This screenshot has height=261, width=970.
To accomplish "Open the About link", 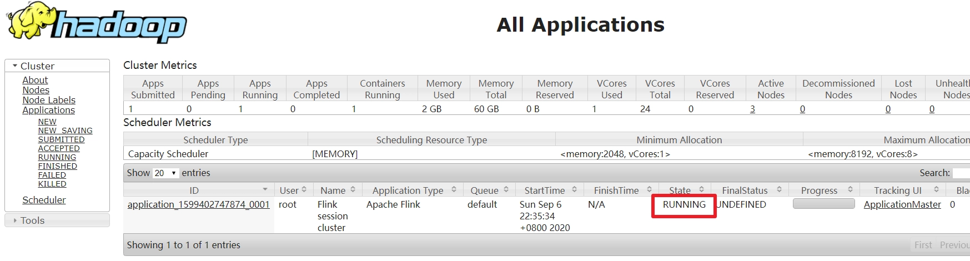I will (x=35, y=80).
